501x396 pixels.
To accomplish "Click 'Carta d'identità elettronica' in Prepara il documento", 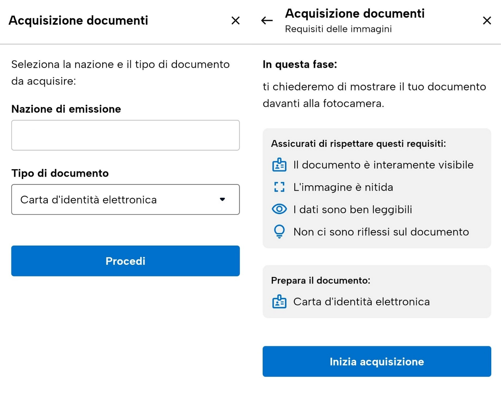I will [x=362, y=302].
